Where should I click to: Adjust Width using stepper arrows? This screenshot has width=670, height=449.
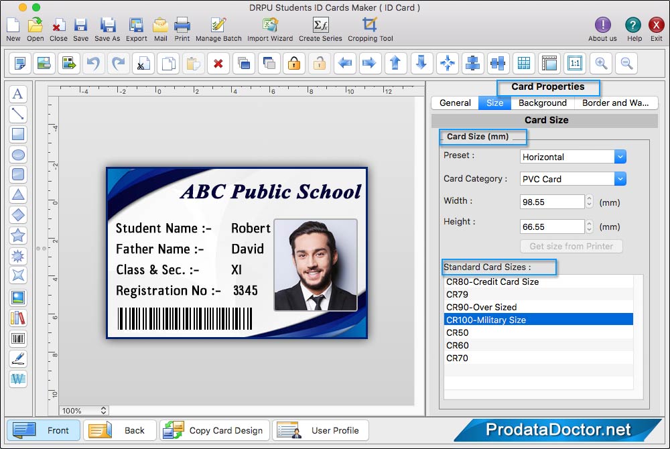pyautogui.click(x=589, y=202)
